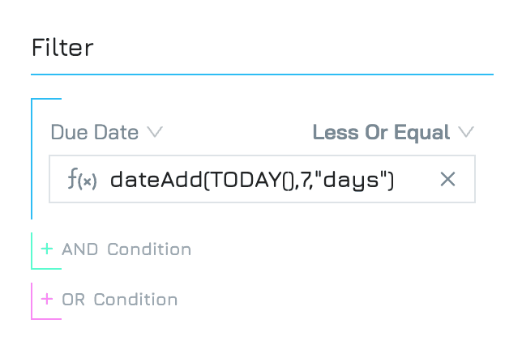Click inside the formula value input box

262,179
